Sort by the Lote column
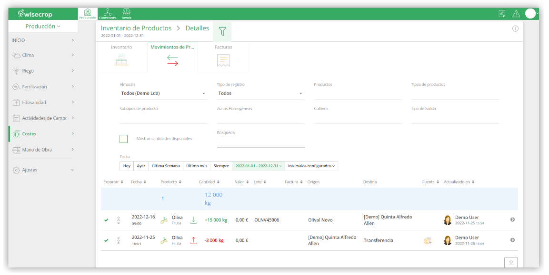Viewport: 549px width, 275px height. (260, 182)
